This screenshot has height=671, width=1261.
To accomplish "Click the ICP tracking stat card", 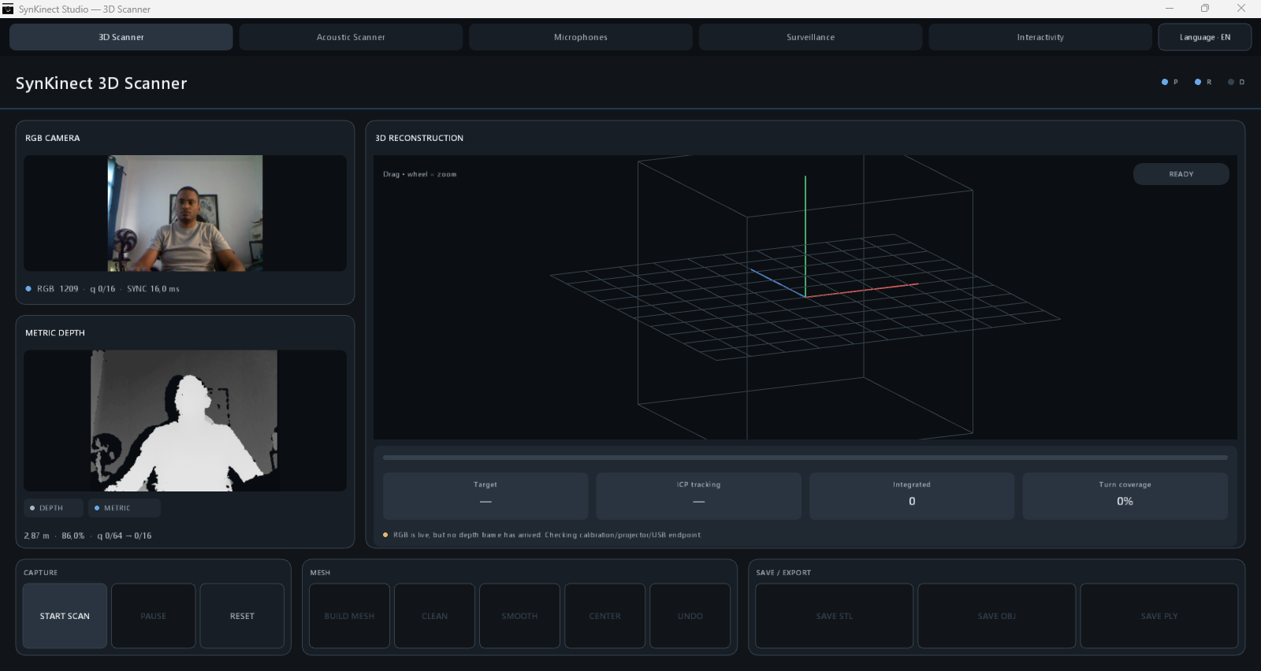I will [x=698, y=496].
